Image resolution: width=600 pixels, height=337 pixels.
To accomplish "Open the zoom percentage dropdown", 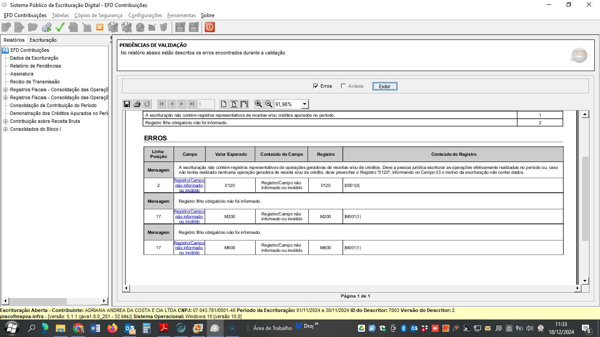I will pos(304,104).
